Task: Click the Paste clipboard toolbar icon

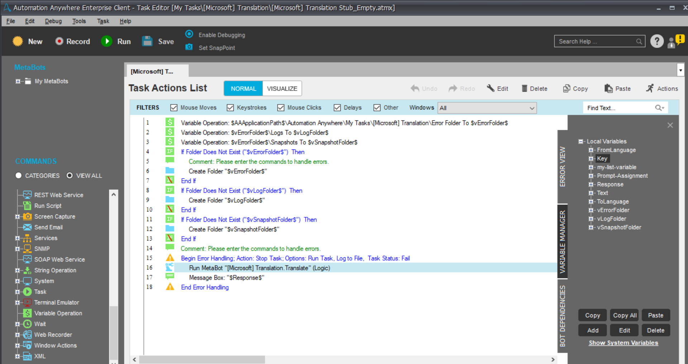Action: tap(608, 88)
